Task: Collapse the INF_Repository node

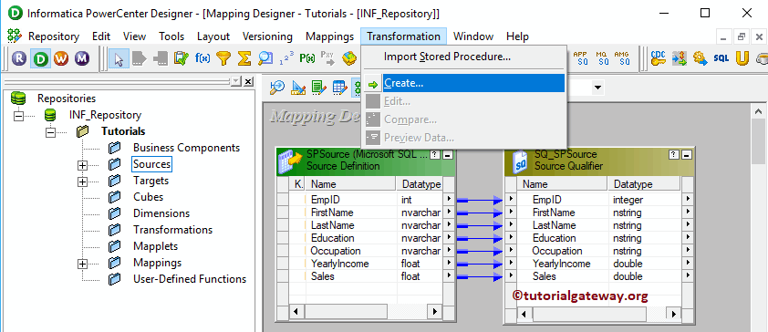Action: click(19, 116)
